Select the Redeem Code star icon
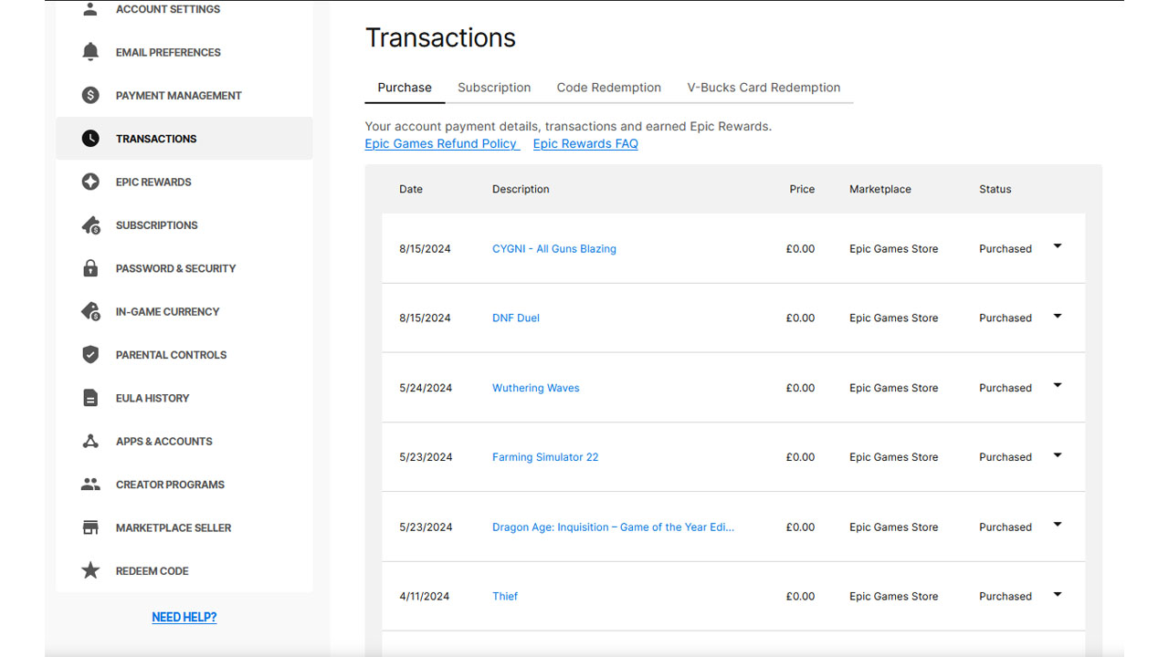The width and height of the screenshot is (1169, 657). click(x=90, y=570)
